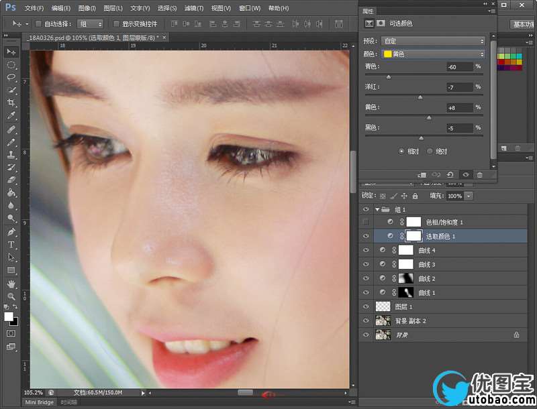Switch to the Mini Bridge tab
This screenshot has width=537, height=409.
coord(39,402)
